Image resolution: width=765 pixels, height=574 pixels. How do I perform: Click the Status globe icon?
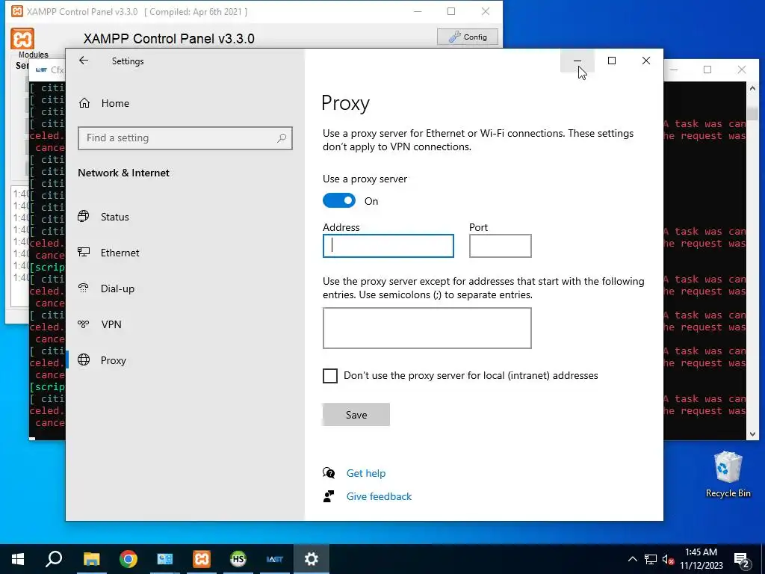pos(84,216)
